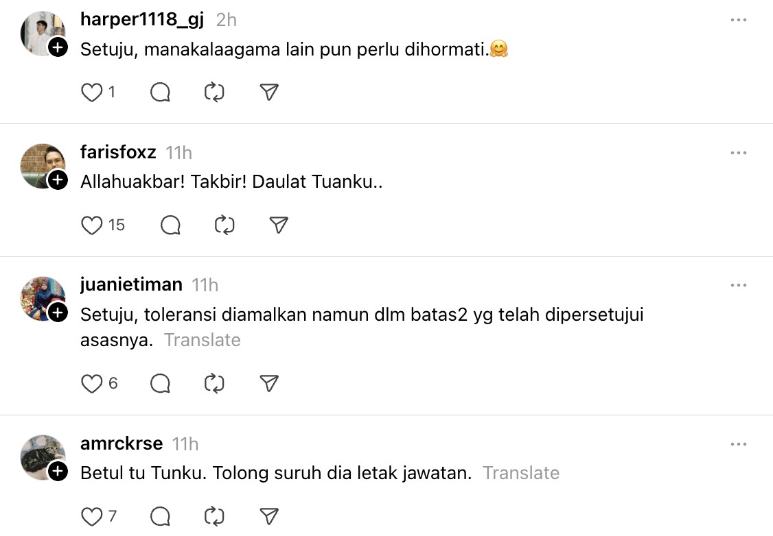Like amrckrse's comment with 7 likes
The width and height of the screenshot is (773, 536).
(92, 516)
